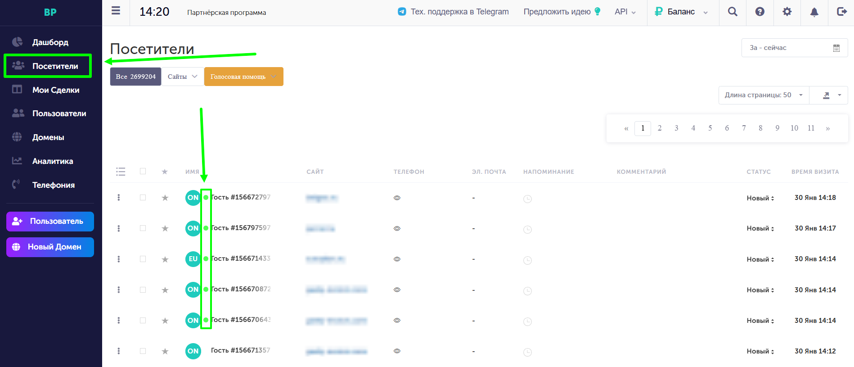Click the EU avatar badge of guest #156671433

pyautogui.click(x=193, y=259)
